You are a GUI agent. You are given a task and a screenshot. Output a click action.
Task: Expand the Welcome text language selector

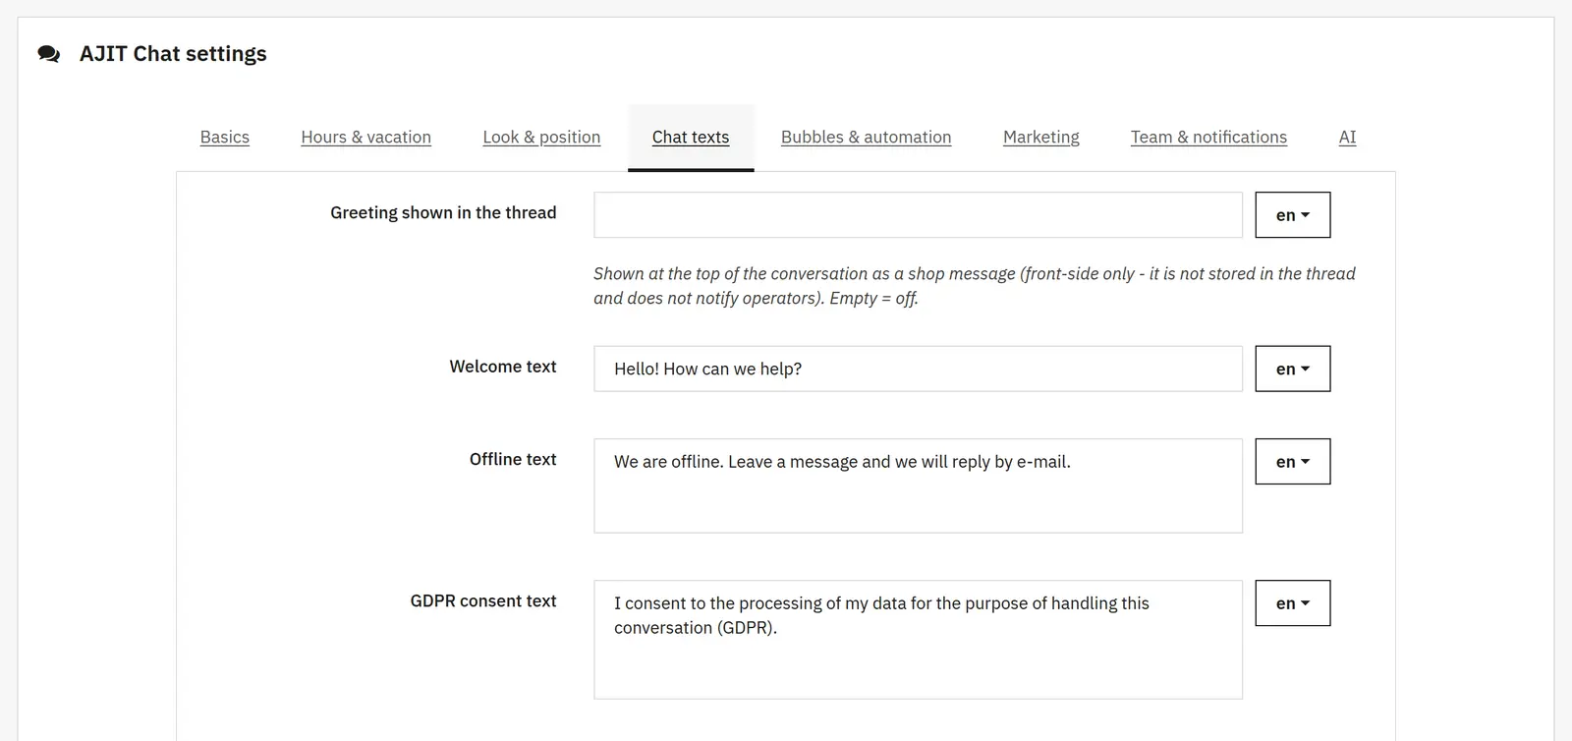coord(1293,369)
